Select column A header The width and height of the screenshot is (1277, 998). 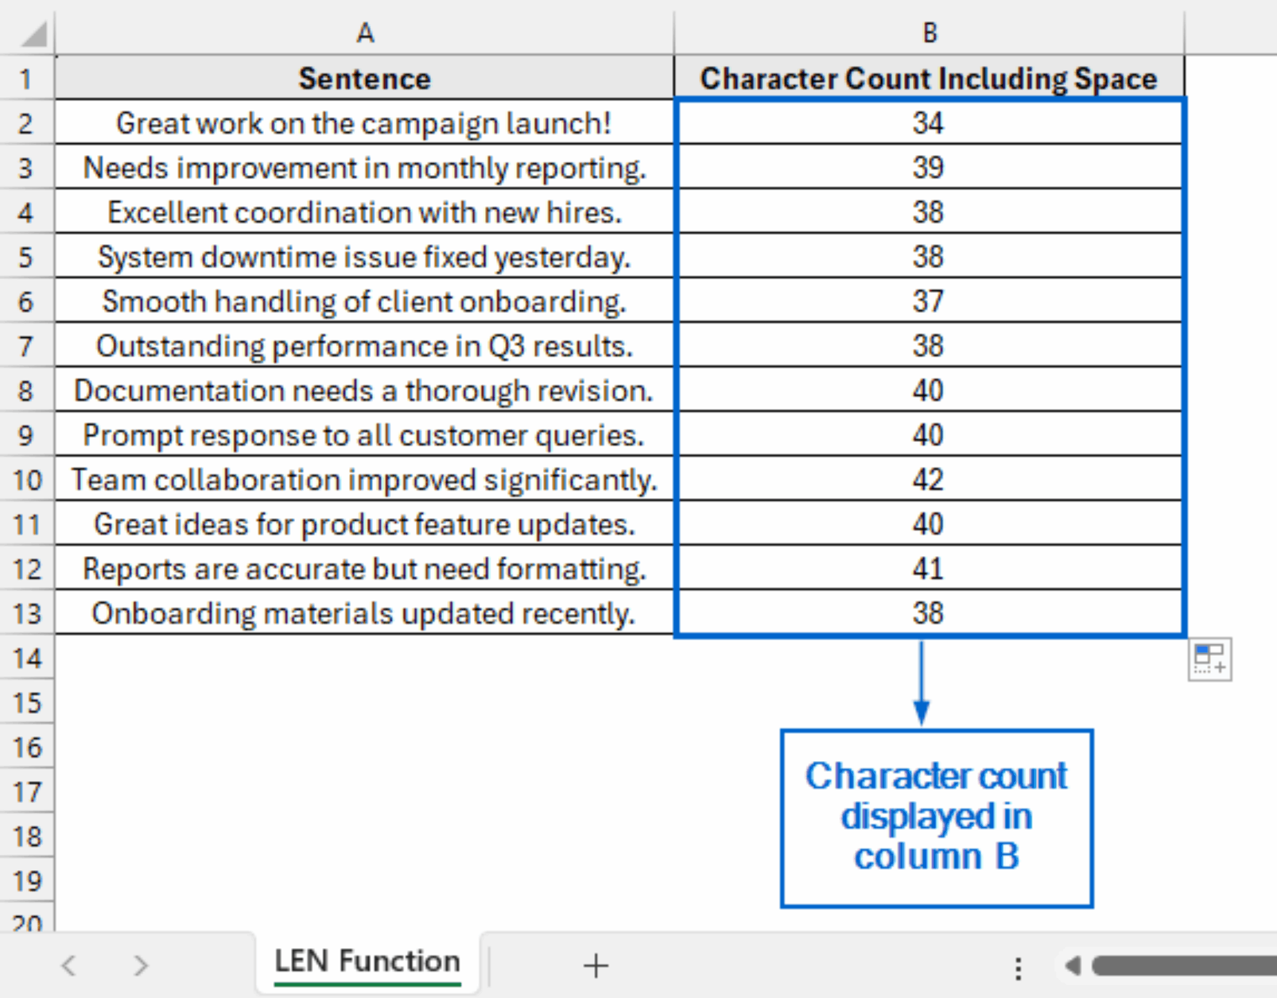pyautogui.click(x=365, y=32)
